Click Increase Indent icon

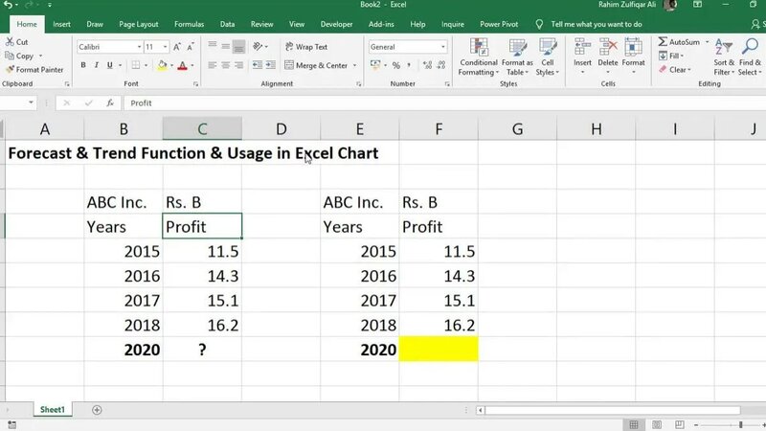[x=271, y=65]
